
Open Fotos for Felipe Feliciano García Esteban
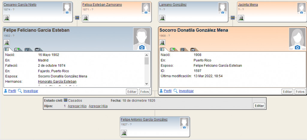(x=145, y=92)
